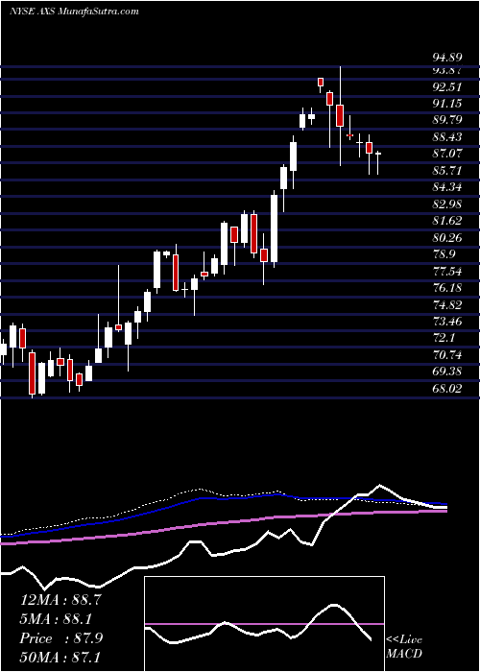Click the <<Live MACD label
This screenshot has width=480, height=672.
click(x=404, y=647)
